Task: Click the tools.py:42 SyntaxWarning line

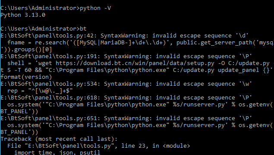Action: (124, 36)
